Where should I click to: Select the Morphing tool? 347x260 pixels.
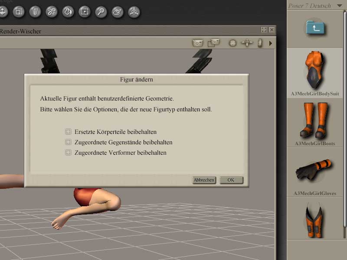[x=118, y=12]
